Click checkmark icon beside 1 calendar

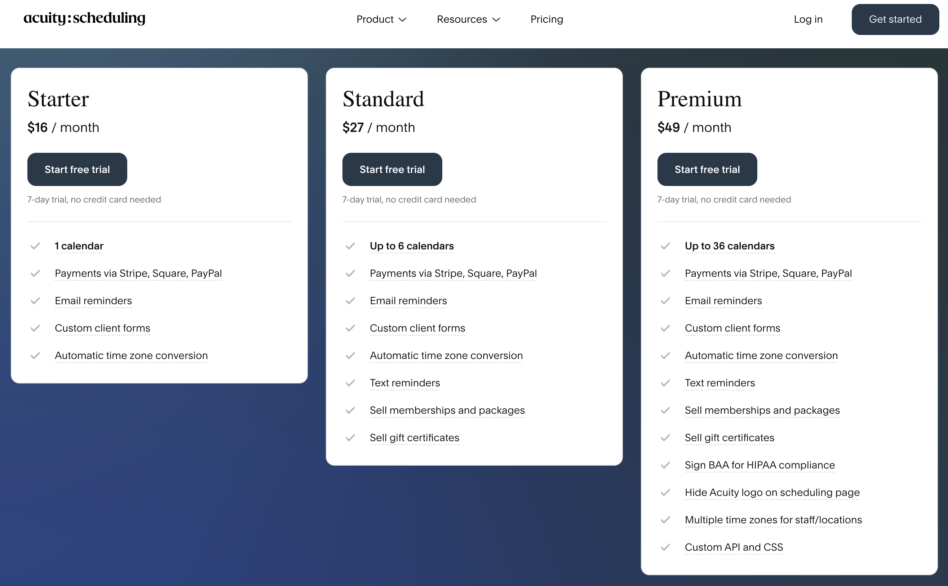click(x=35, y=246)
